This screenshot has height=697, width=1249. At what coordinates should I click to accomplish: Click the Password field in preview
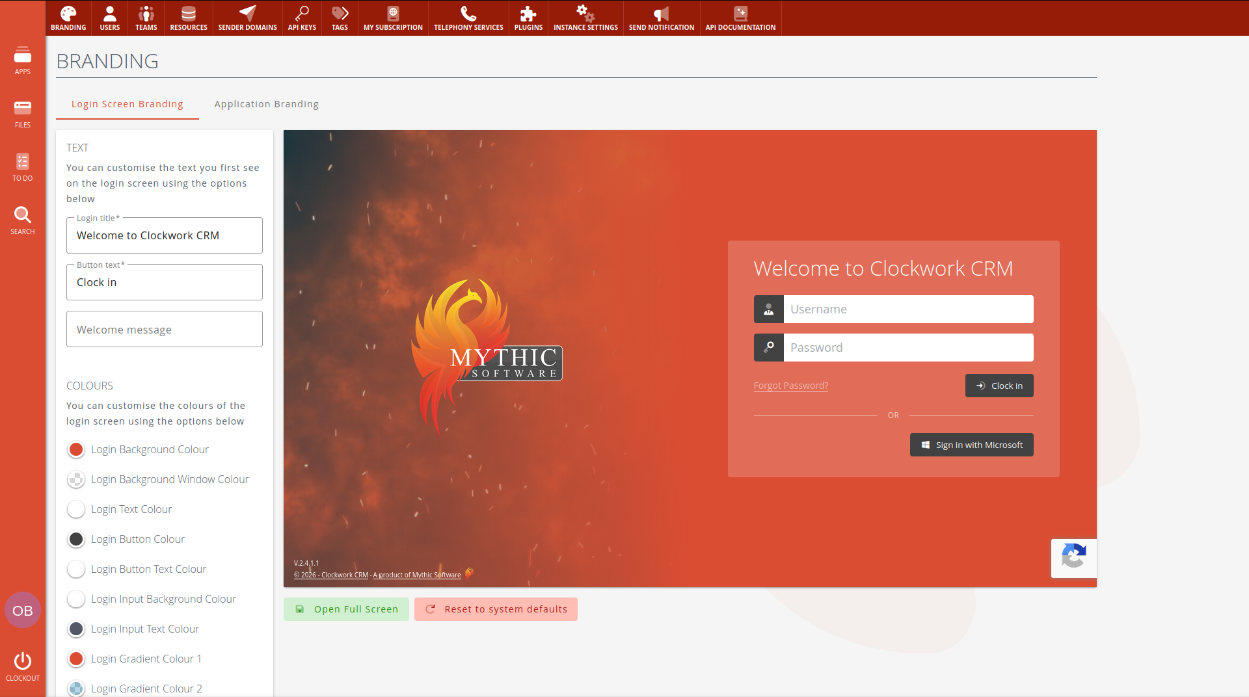coord(909,348)
